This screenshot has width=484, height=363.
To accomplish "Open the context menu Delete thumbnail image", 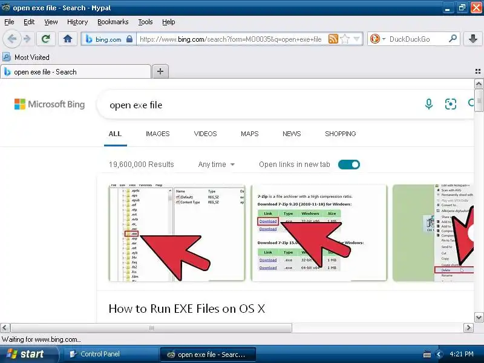I will pos(433,233).
